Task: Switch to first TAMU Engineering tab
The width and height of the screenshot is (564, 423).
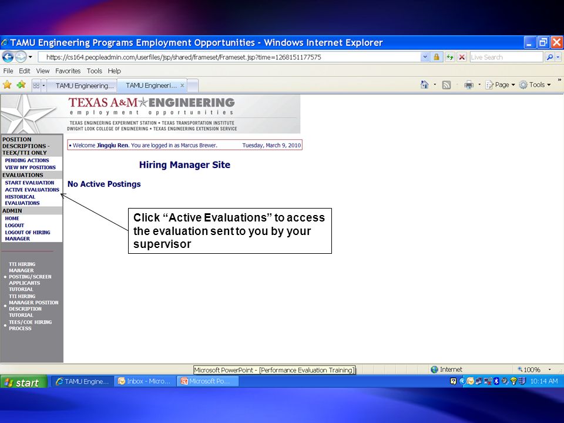Action: 82,86
